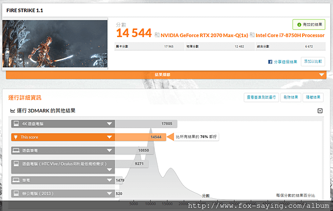Click the collapse panel icon beside 3DMARK results
Image resolution: width=333 pixels, height=211 pixels.
click(320, 111)
